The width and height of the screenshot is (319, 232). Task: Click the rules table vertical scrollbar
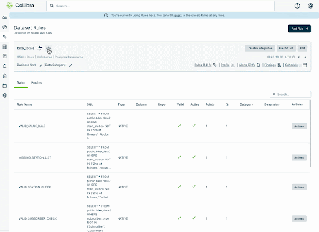click(x=310, y=133)
